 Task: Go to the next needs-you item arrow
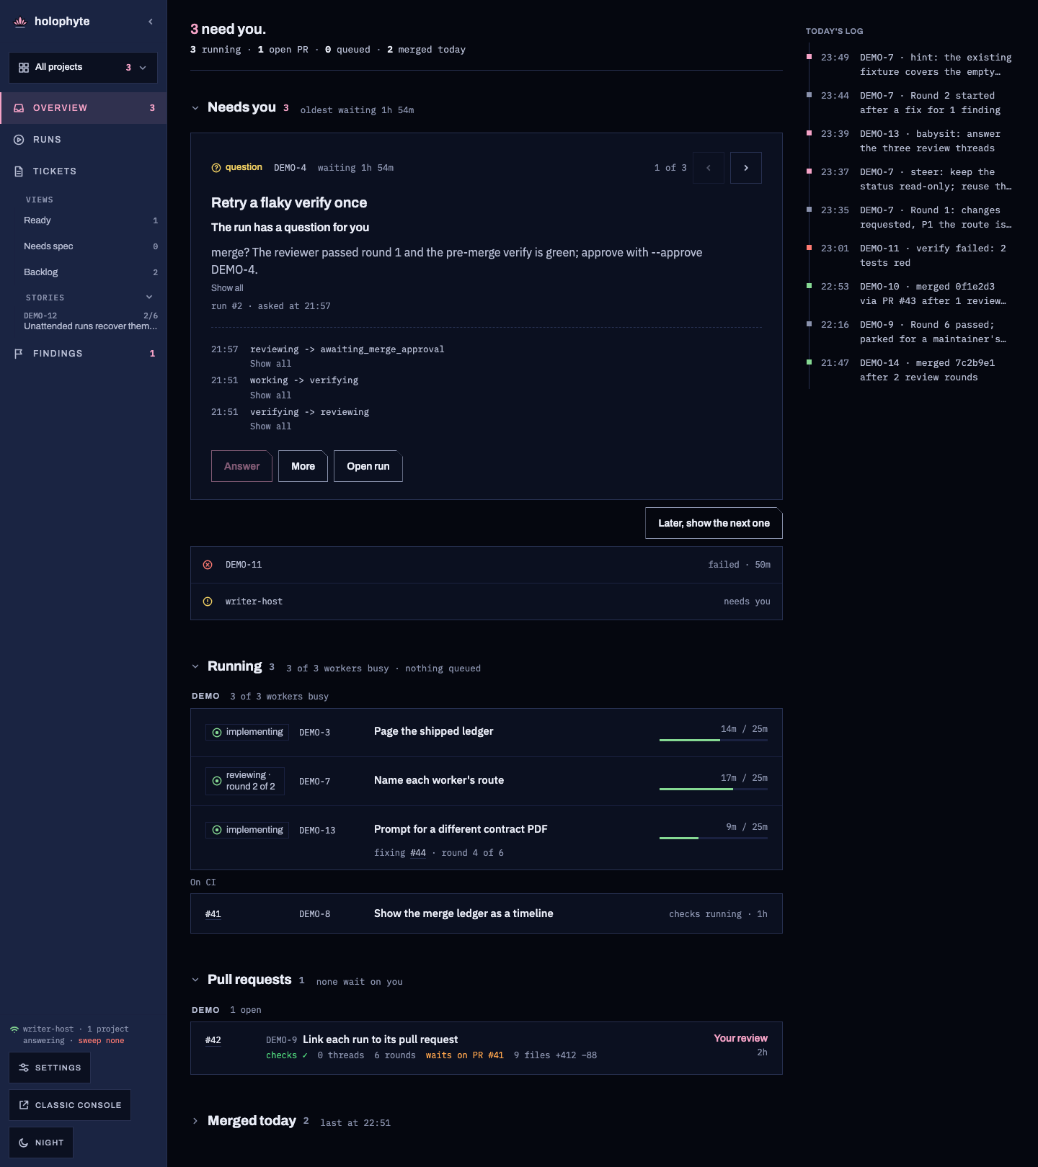coord(746,168)
